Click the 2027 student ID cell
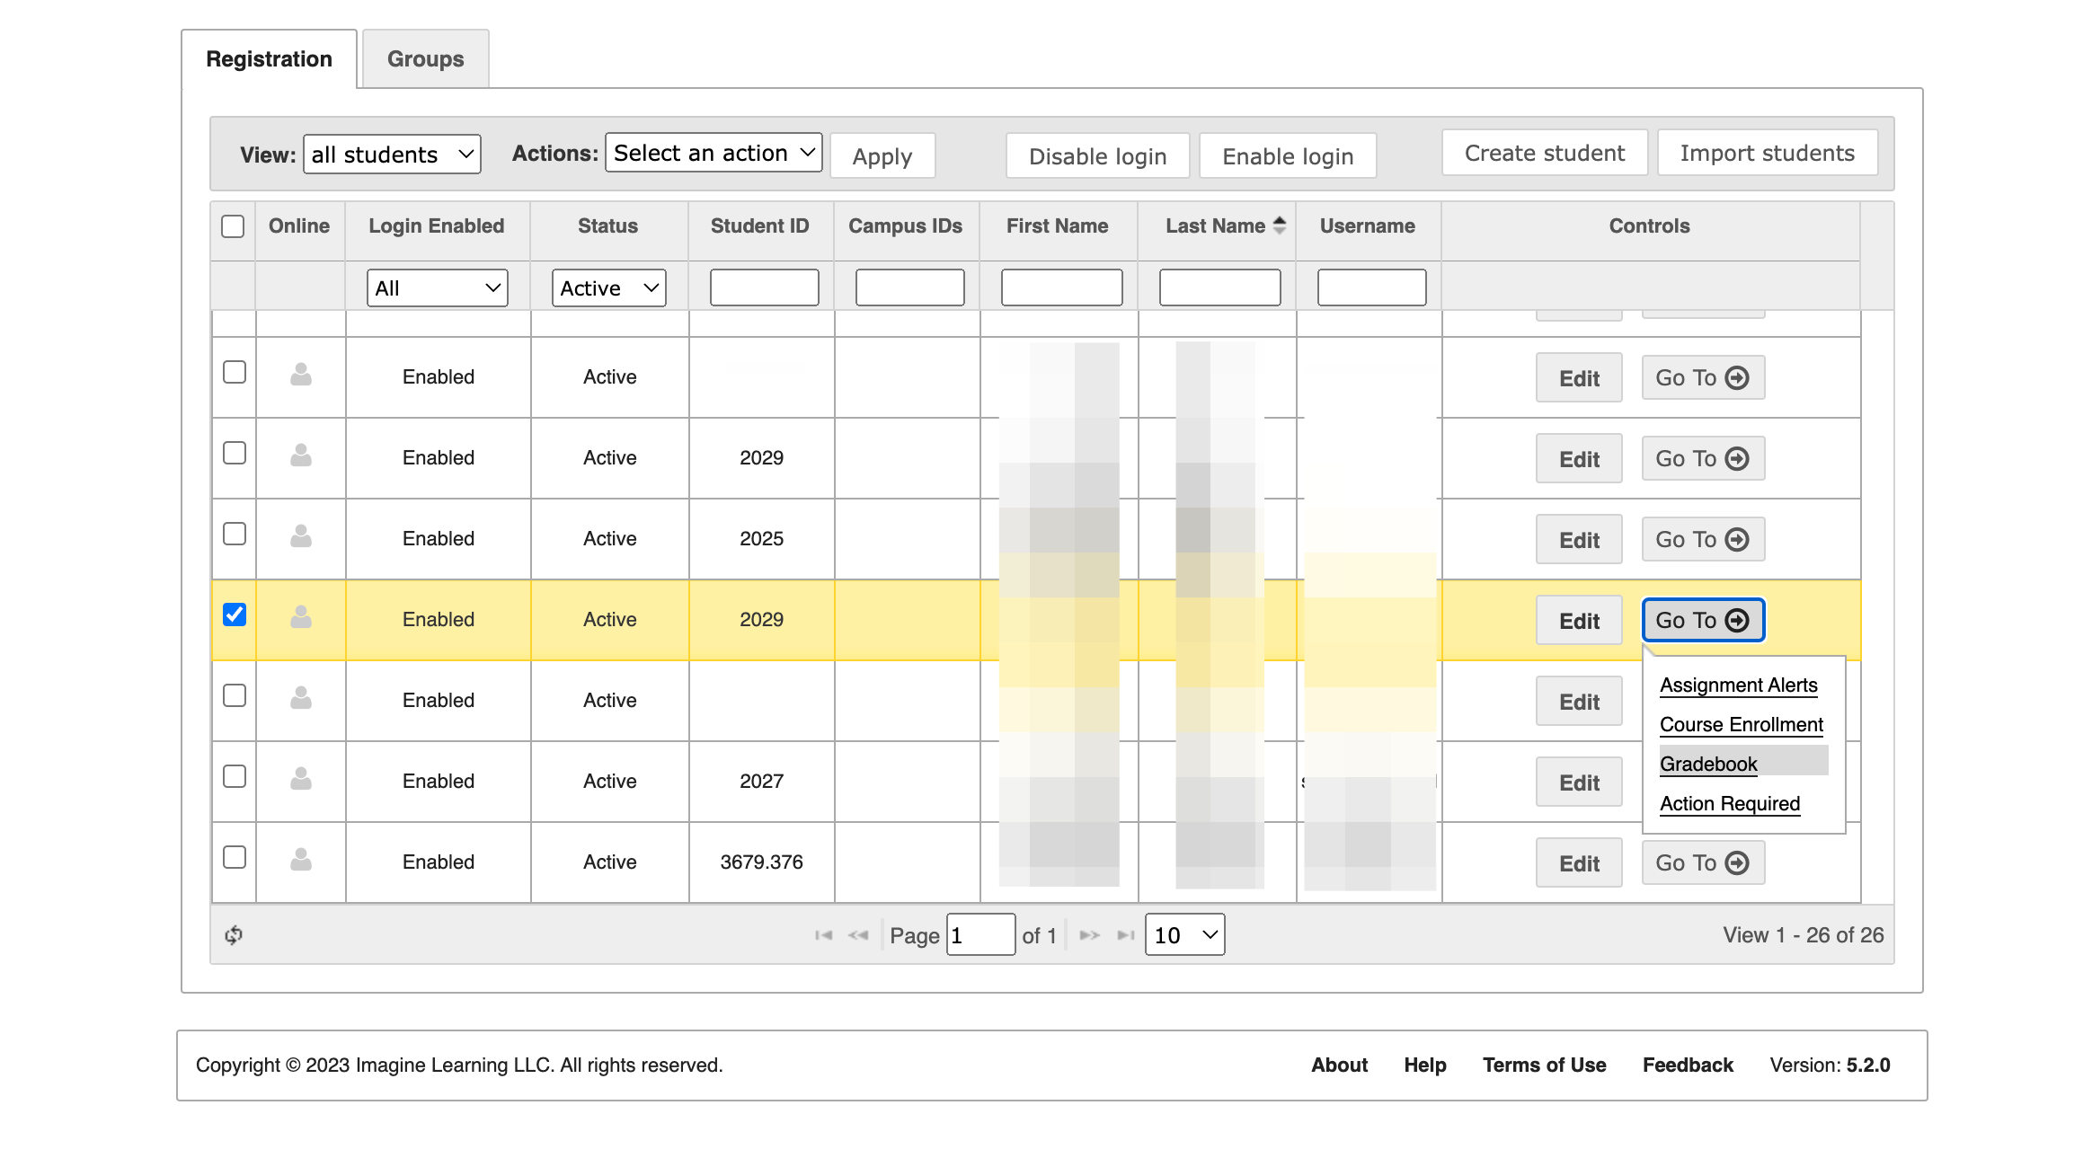 tap(761, 781)
